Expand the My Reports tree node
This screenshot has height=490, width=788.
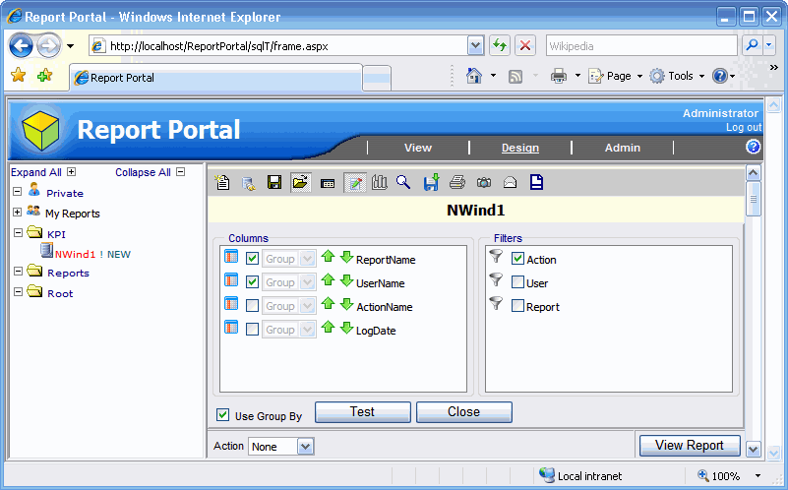click(17, 213)
